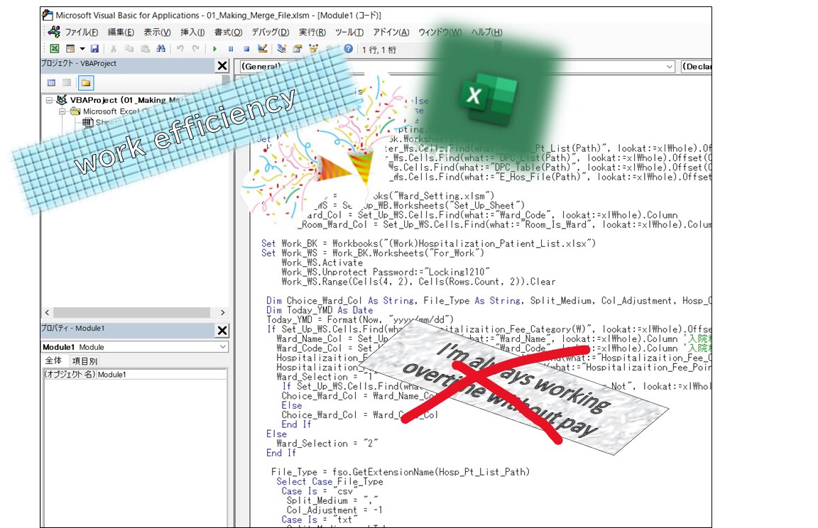Open the ウィンドウ(W) menu
The height and width of the screenshot is (528, 818).
(440, 33)
